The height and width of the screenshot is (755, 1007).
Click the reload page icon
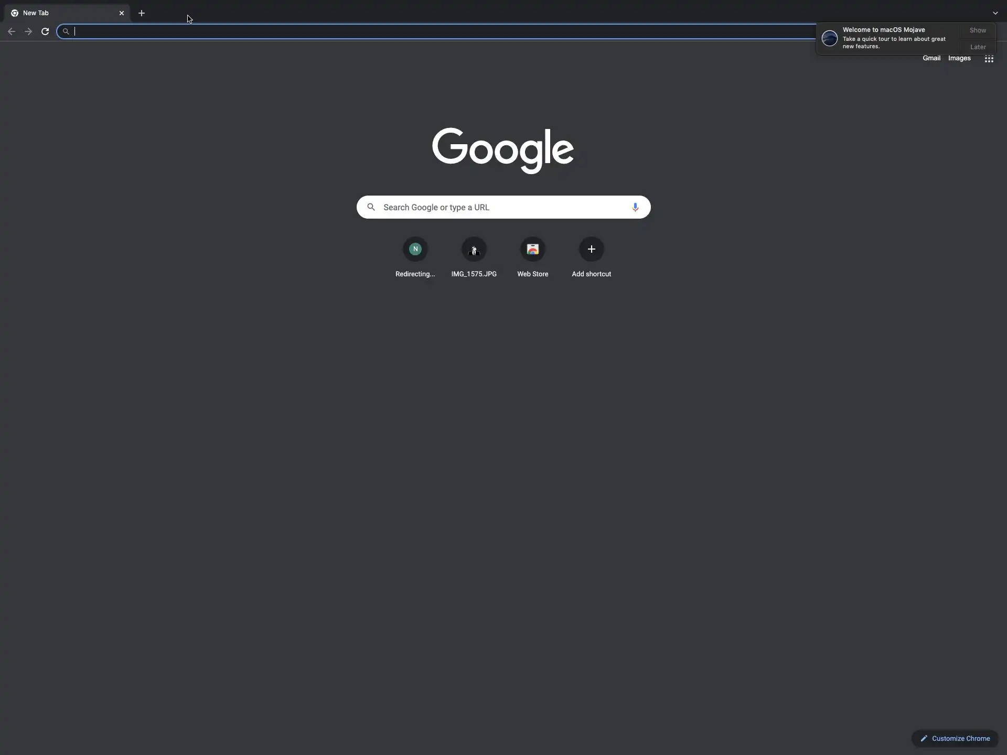coord(45,31)
